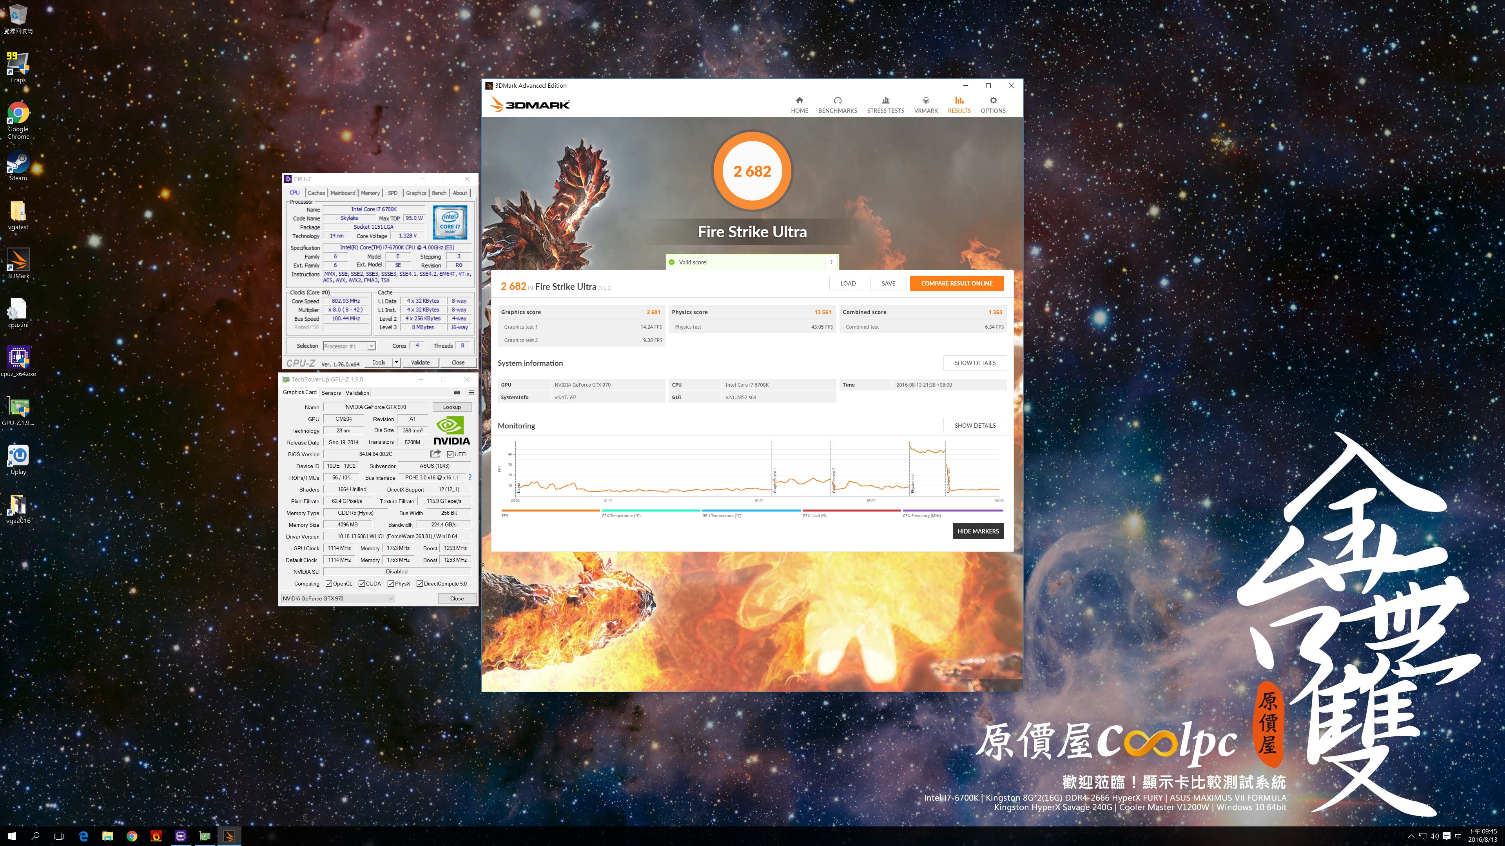Click Bench tab in CPU-Z
Viewport: 1505px width, 846px height.
point(439,193)
